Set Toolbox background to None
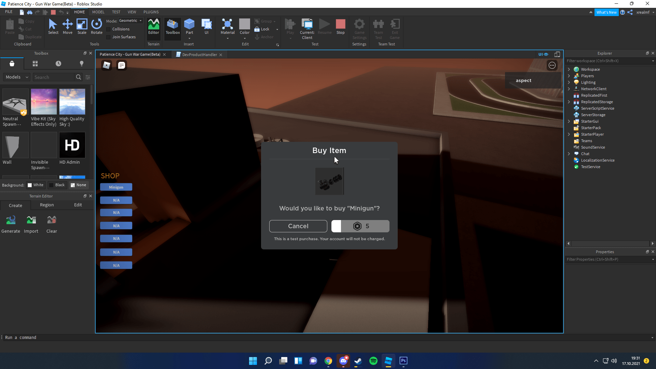 pyautogui.click(x=78, y=185)
